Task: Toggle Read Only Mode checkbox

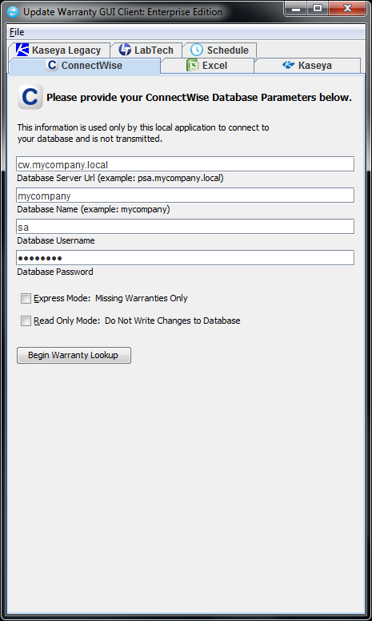Action: 26,321
